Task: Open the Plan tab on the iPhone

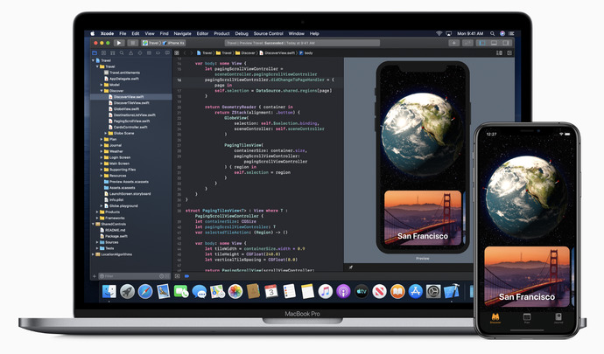Action: click(x=527, y=318)
